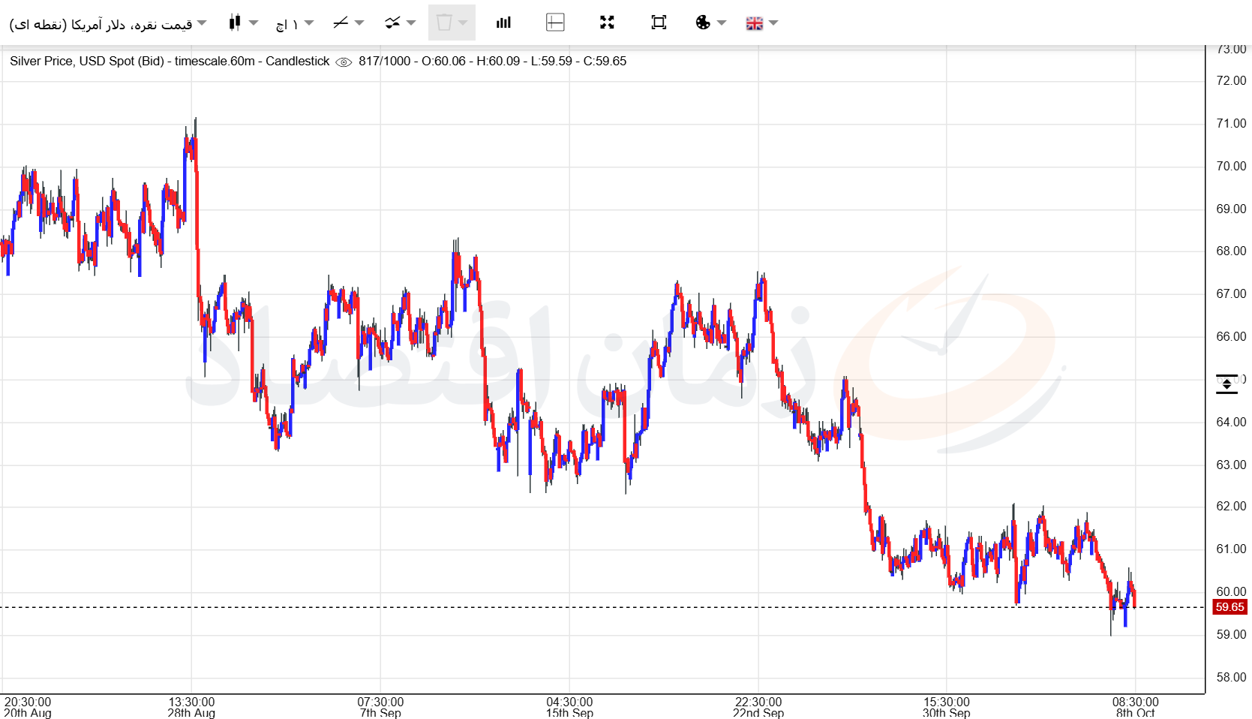
Task: Click the 62.00 price axis label
Action: 1231,506
